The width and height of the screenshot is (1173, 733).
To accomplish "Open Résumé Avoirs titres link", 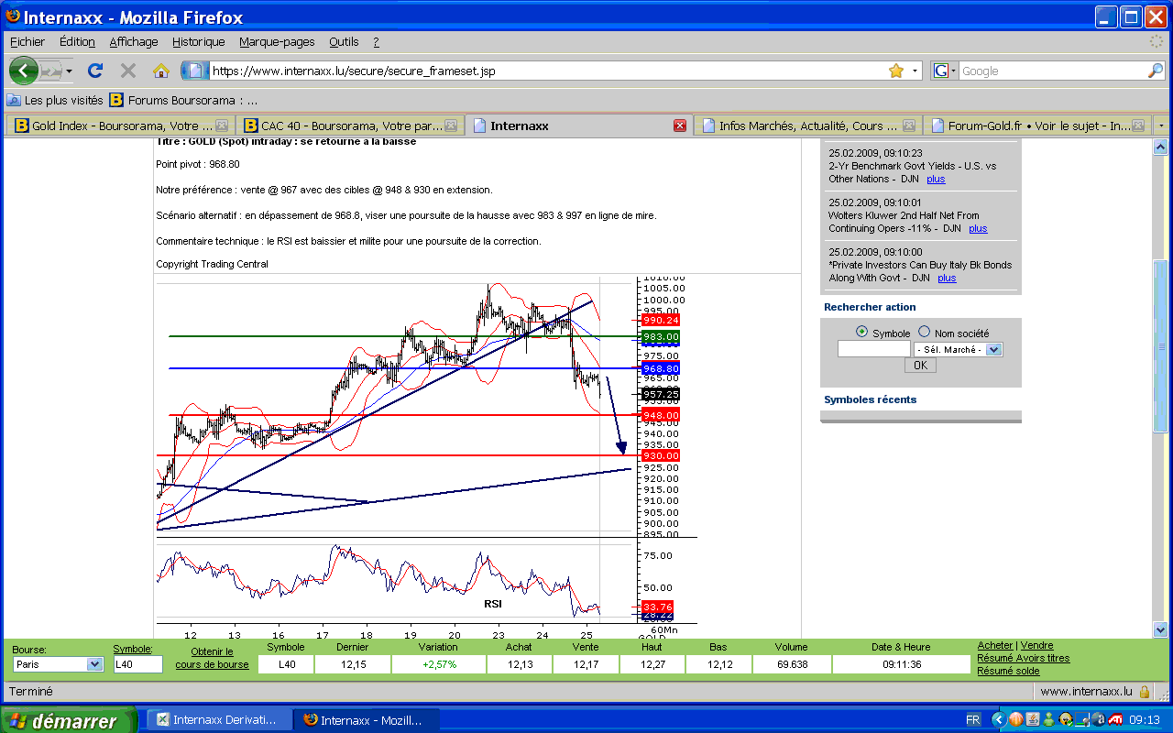I will [1024, 658].
